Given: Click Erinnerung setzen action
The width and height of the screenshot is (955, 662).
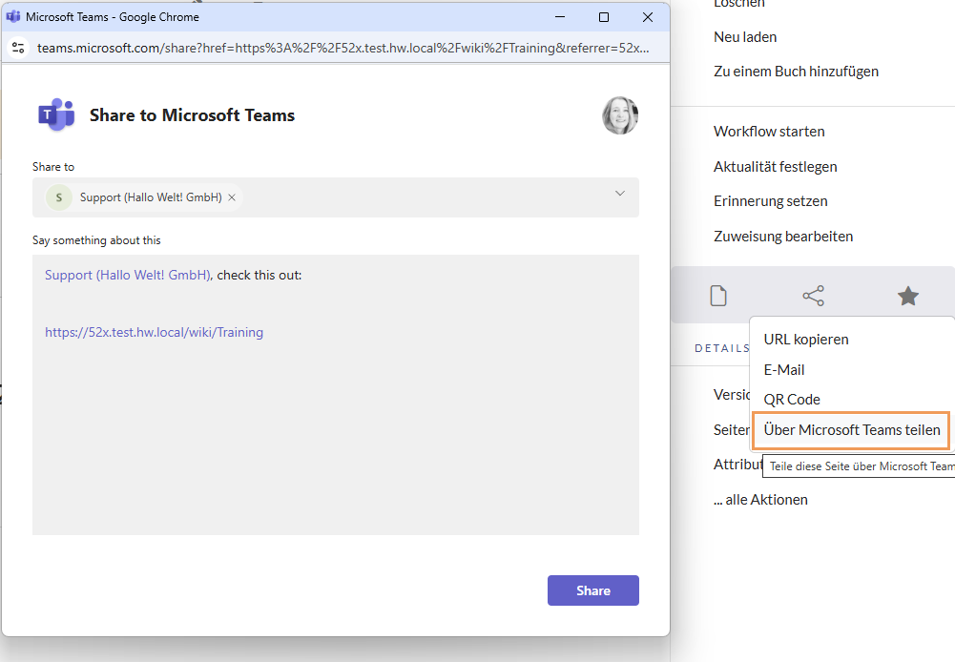Looking at the screenshot, I should [x=770, y=201].
